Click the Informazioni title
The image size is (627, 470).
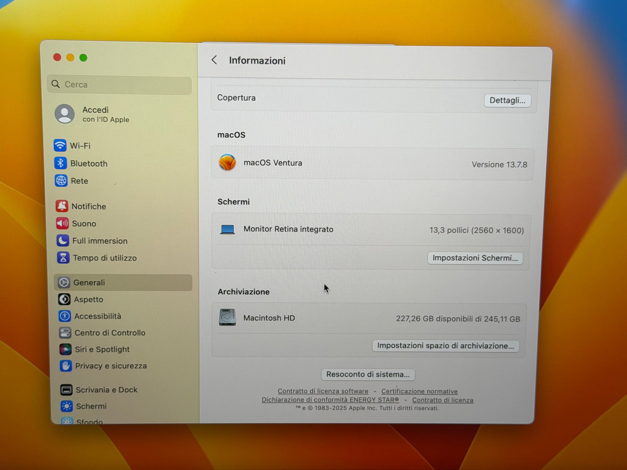pyautogui.click(x=257, y=60)
